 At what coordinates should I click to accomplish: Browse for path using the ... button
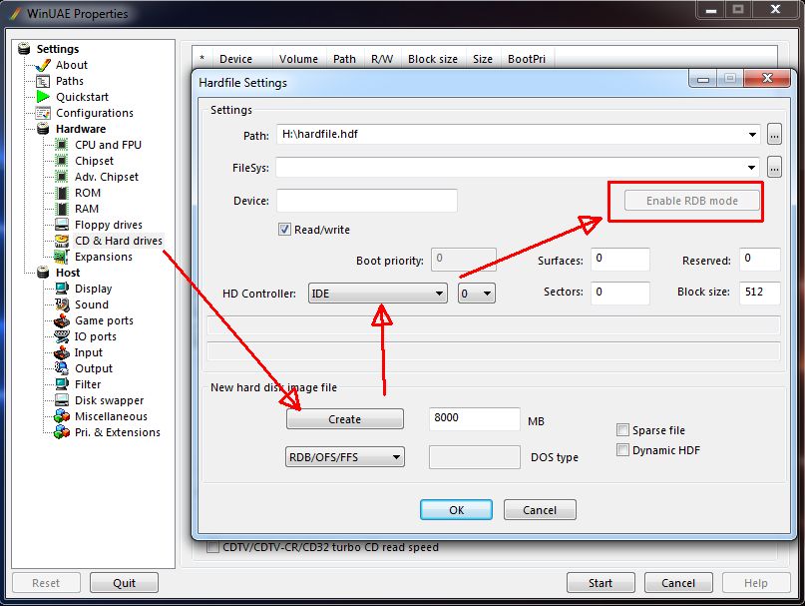(776, 134)
